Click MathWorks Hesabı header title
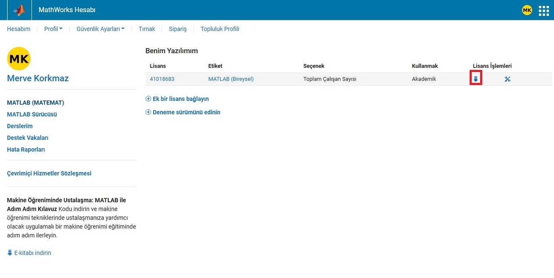This screenshot has height=278, width=554. (67, 10)
